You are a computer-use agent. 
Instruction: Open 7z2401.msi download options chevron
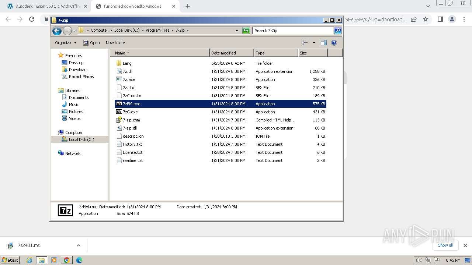tap(78, 245)
